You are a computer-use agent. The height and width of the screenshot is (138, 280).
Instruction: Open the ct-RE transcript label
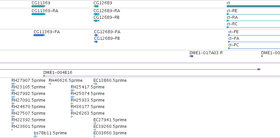click(x=232, y=11)
